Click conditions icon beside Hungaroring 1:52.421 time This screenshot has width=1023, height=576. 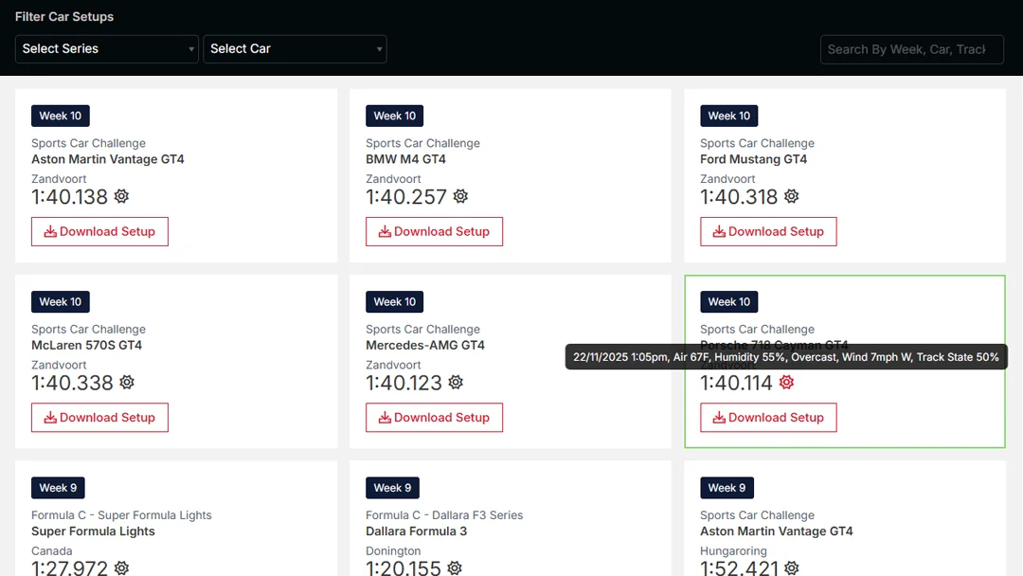(791, 567)
